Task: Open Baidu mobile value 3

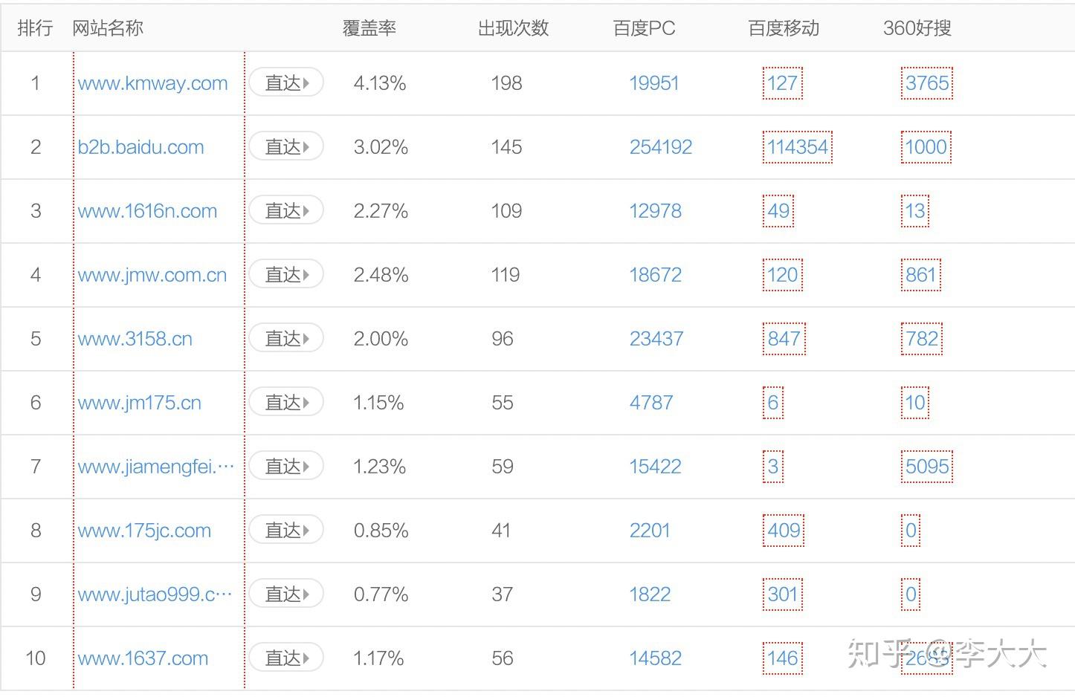Action: [773, 467]
